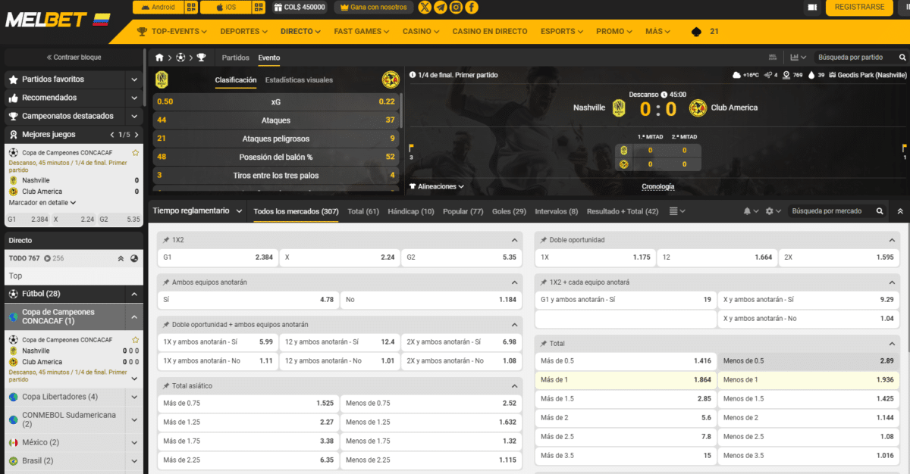Click the Android QR code icon

pos(191,8)
